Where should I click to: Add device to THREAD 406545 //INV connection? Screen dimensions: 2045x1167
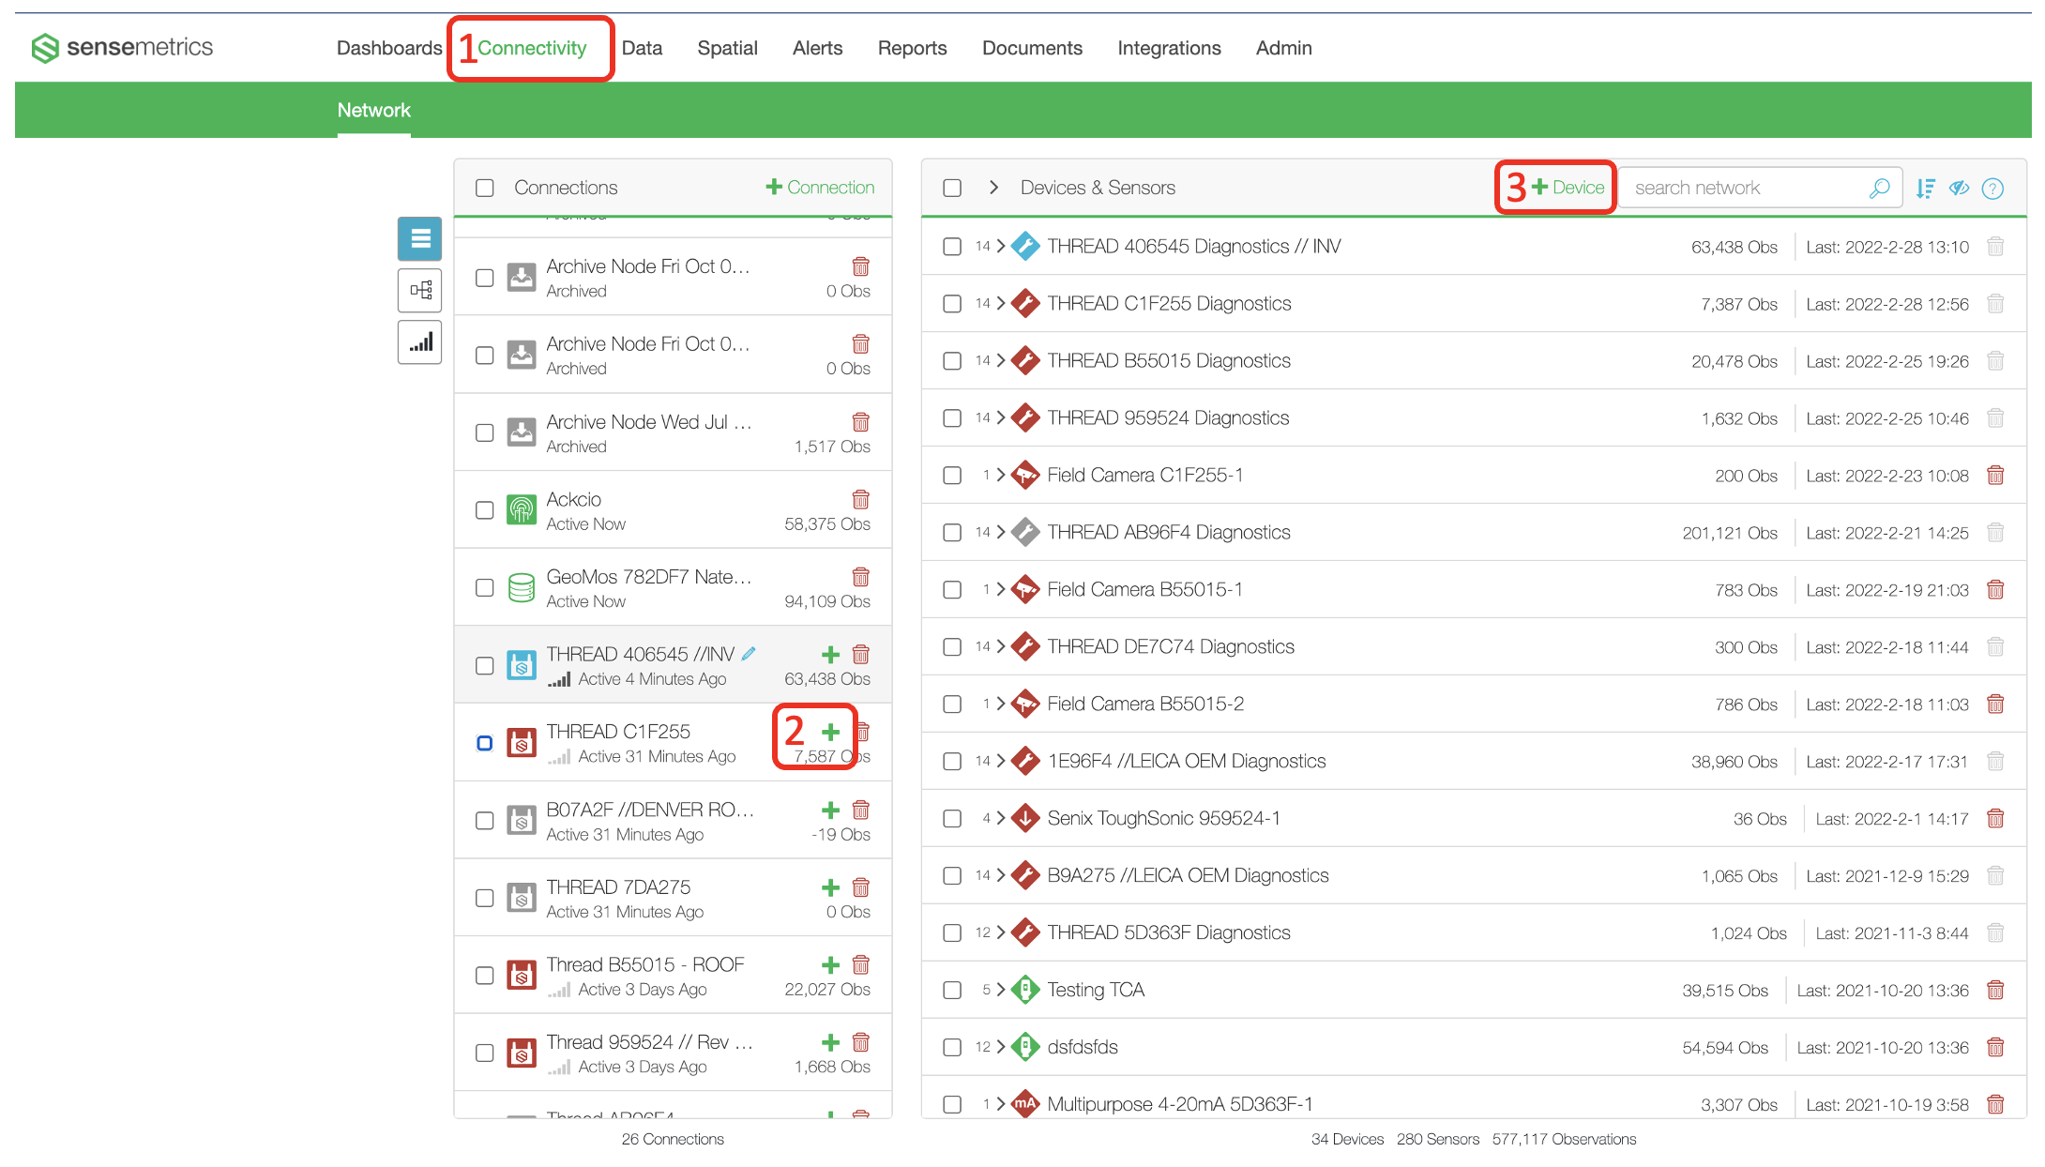click(x=830, y=654)
